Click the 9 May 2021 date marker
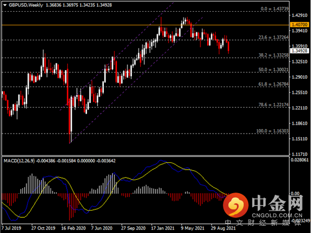 193,228
